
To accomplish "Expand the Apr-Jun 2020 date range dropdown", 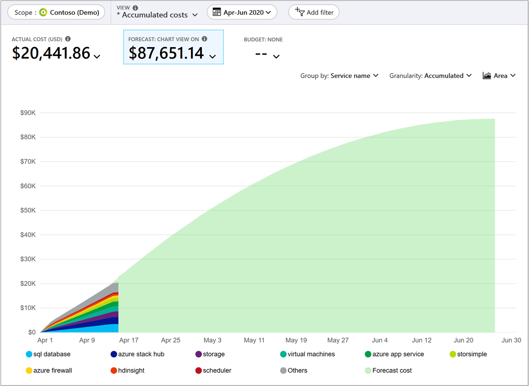I will pos(242,12).
